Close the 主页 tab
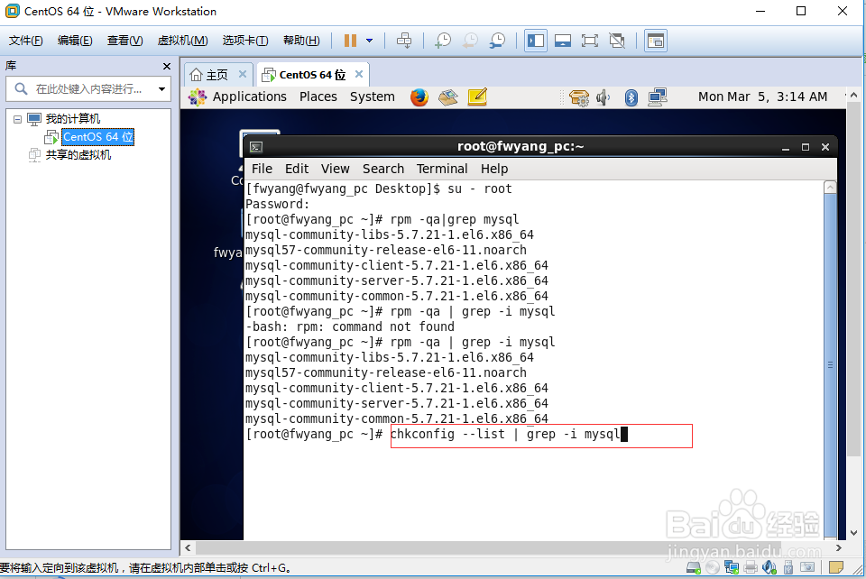866x579 pixels. click(x=243, y=74)
